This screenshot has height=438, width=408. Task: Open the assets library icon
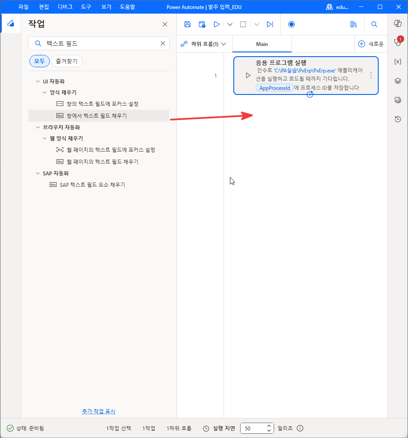tap(353, 24)
